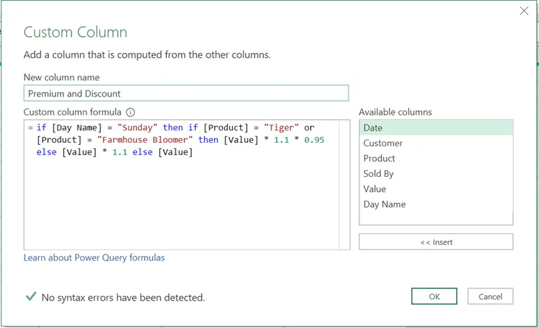Click the "Tiger" string in formula

tap(282, 128)
